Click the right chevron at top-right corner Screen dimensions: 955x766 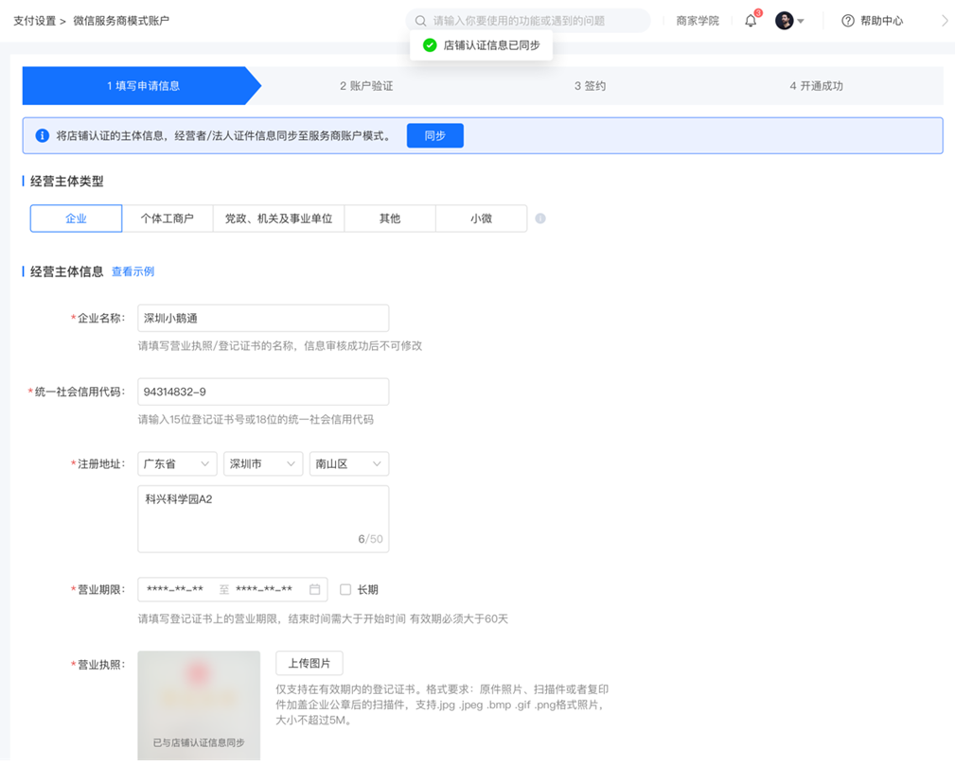(x=945, y=21)
